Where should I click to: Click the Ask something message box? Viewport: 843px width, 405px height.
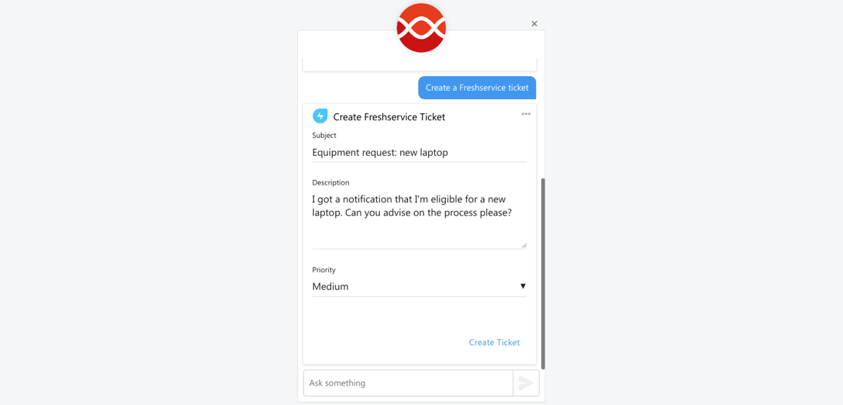pyautogui.click(x=408, y=383)
